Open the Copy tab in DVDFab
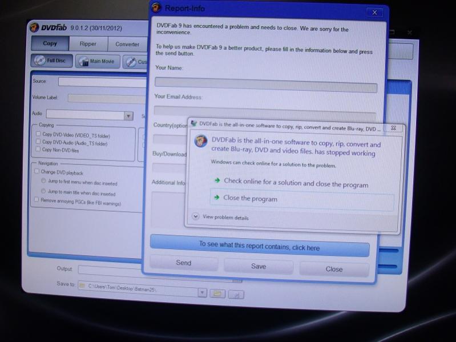 [50, 43]
